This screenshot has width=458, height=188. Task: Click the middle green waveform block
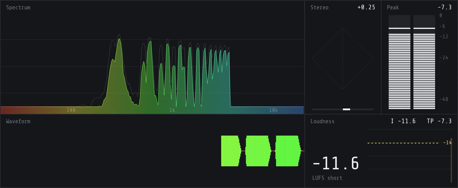[258, 151]
